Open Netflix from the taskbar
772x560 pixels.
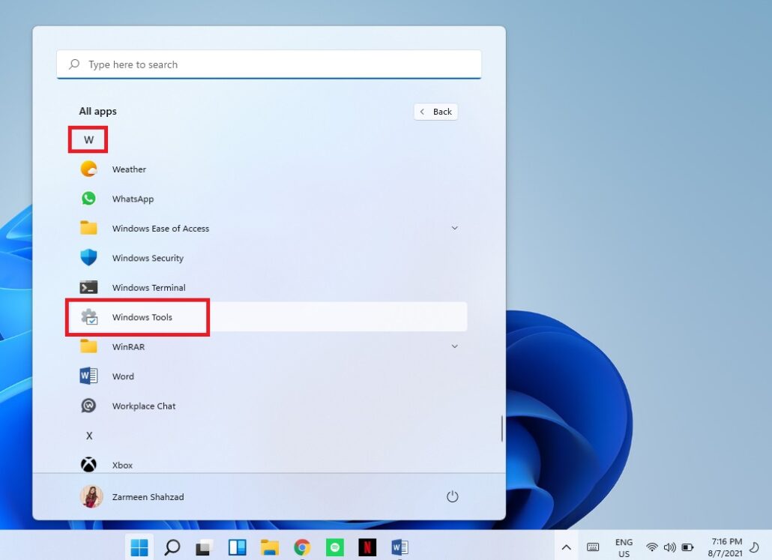367,547
